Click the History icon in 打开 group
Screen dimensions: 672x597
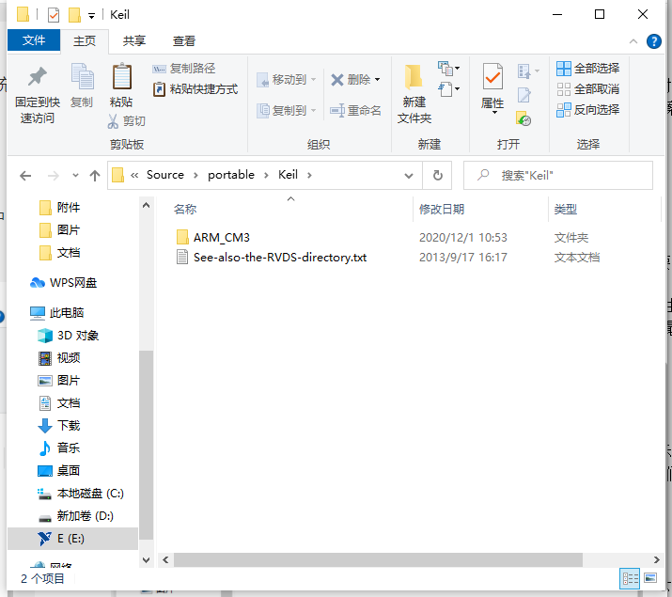click(524, 118)
